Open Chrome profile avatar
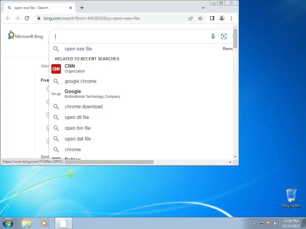This screenshot has width=306, height=229. tap(222, 18)
